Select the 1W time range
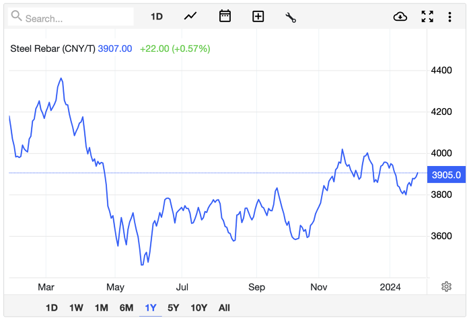 76,308
